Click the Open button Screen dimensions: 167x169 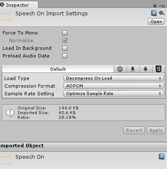(x=156, y=22)
